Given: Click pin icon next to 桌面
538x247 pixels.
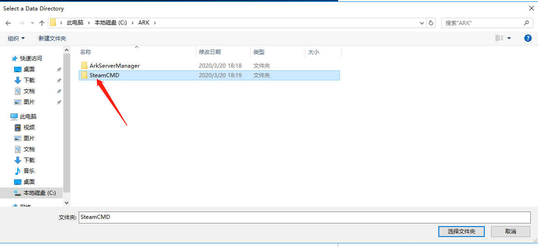Looking at the screenshot, I should [59, 69].
